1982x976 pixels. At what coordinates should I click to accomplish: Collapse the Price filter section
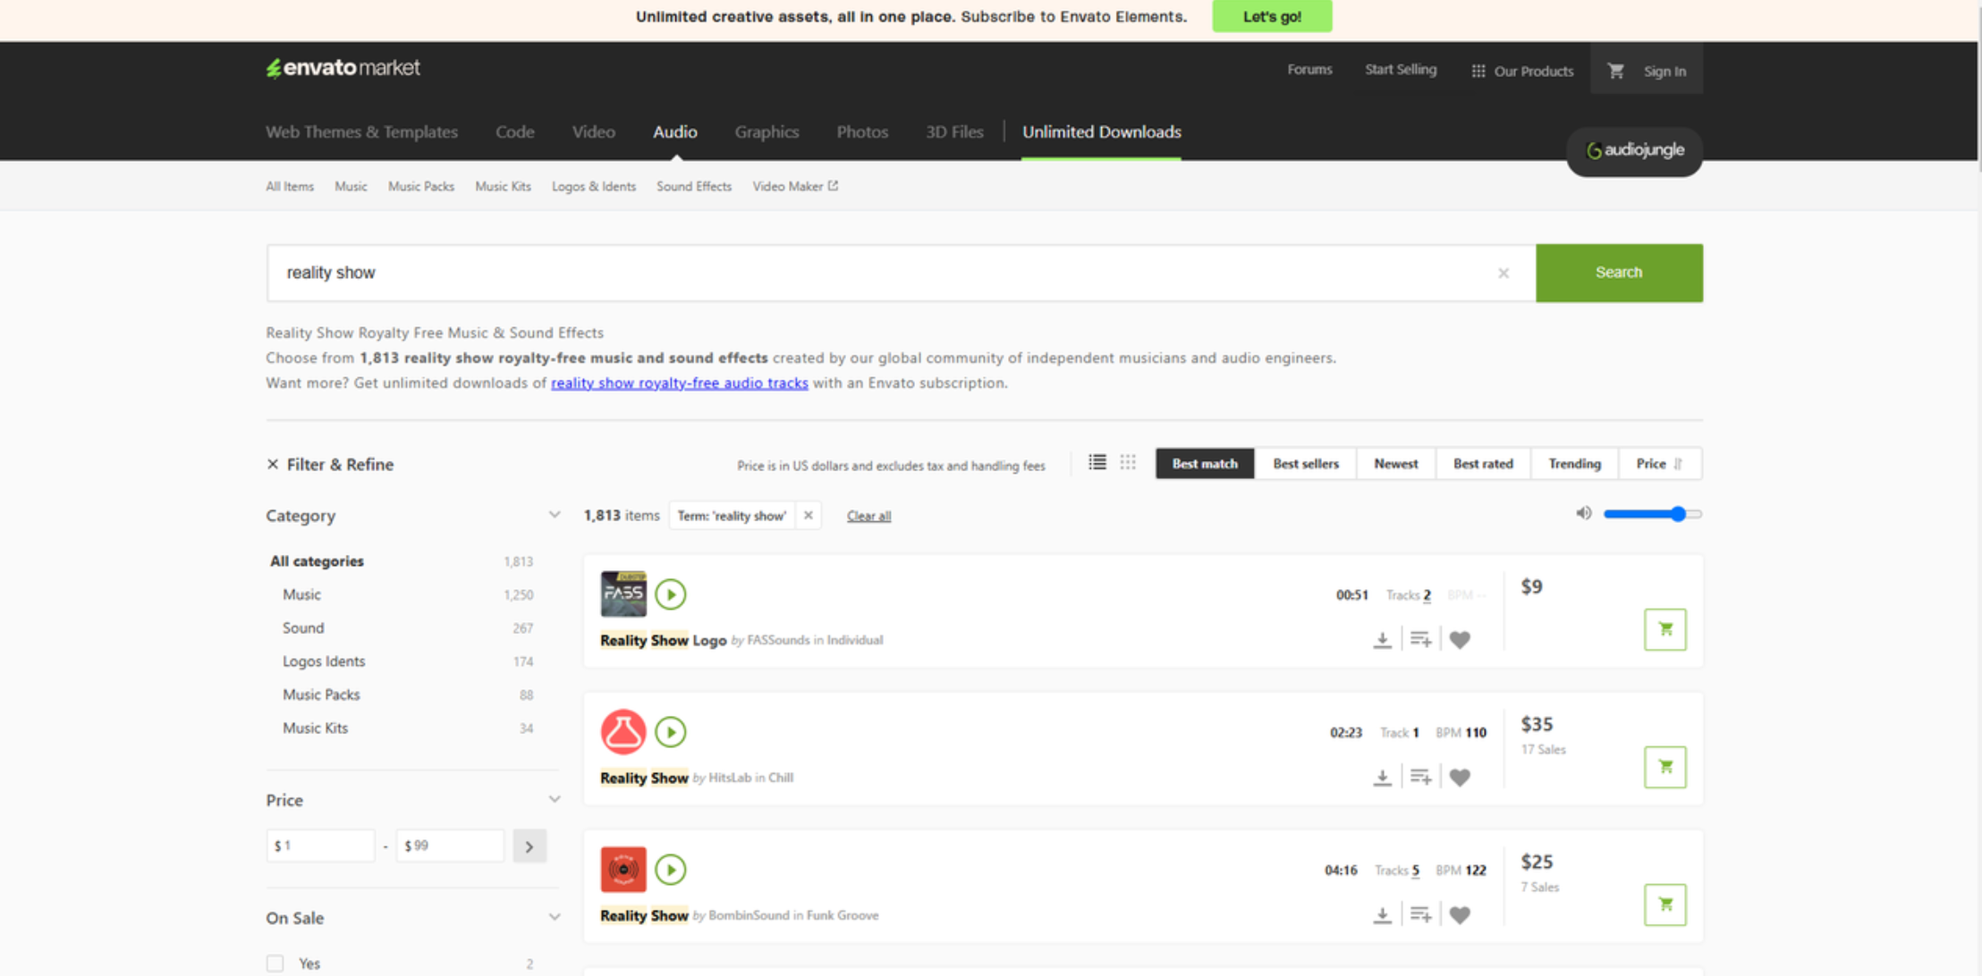pos(555,799)
